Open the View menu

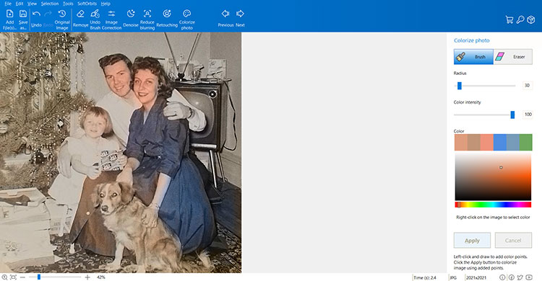(x=32, y=4)
